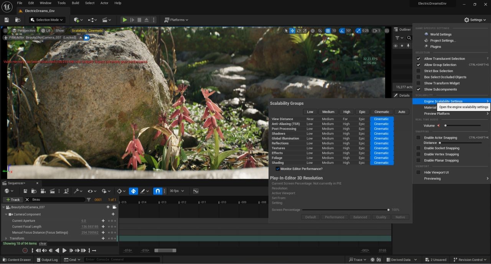This screenshot has height=264, width=491.
Task: Adjust the Screen Percentage slider handle
Action: pos(388,210)
